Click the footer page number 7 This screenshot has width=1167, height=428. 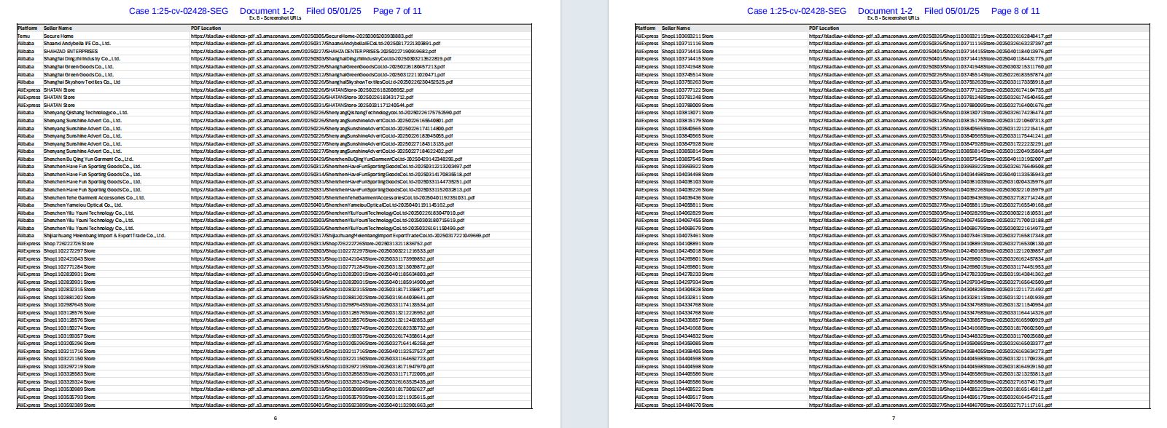(893, 419)
